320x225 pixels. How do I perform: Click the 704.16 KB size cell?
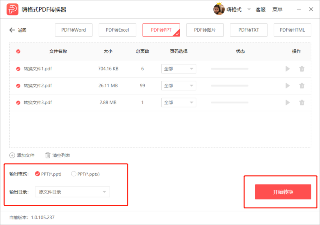pos(108,69)
